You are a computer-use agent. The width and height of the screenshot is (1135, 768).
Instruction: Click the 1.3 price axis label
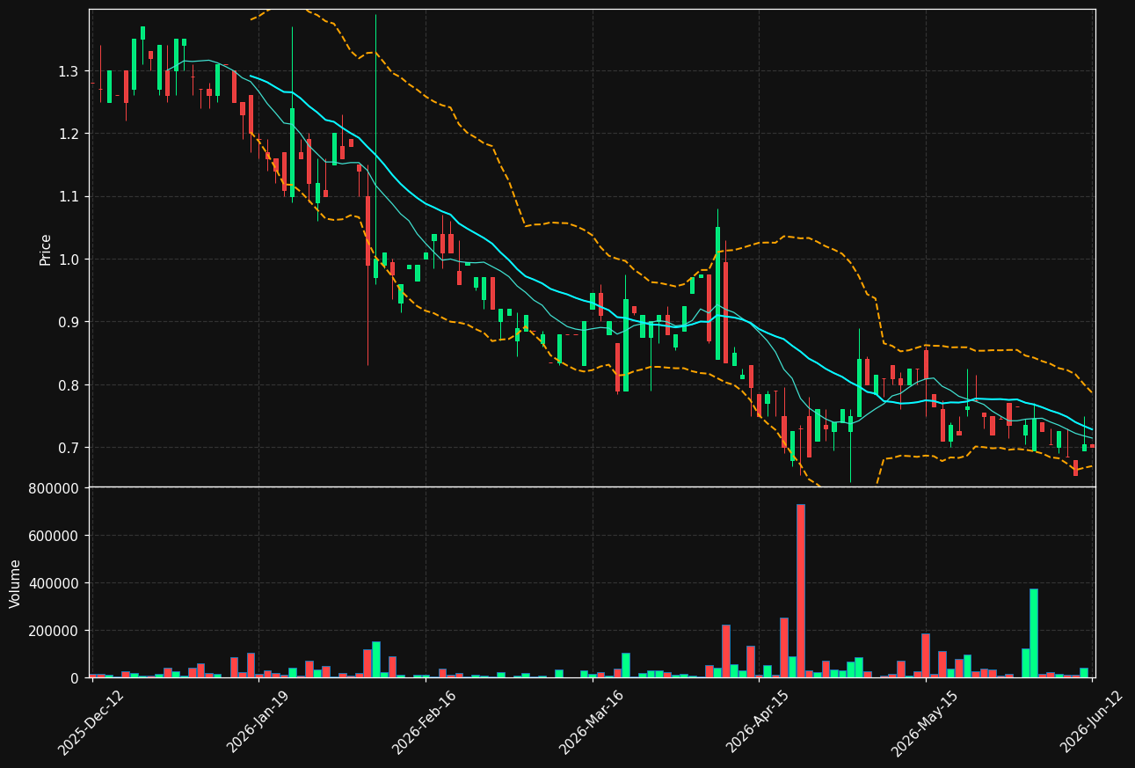[x=70, y=71]
